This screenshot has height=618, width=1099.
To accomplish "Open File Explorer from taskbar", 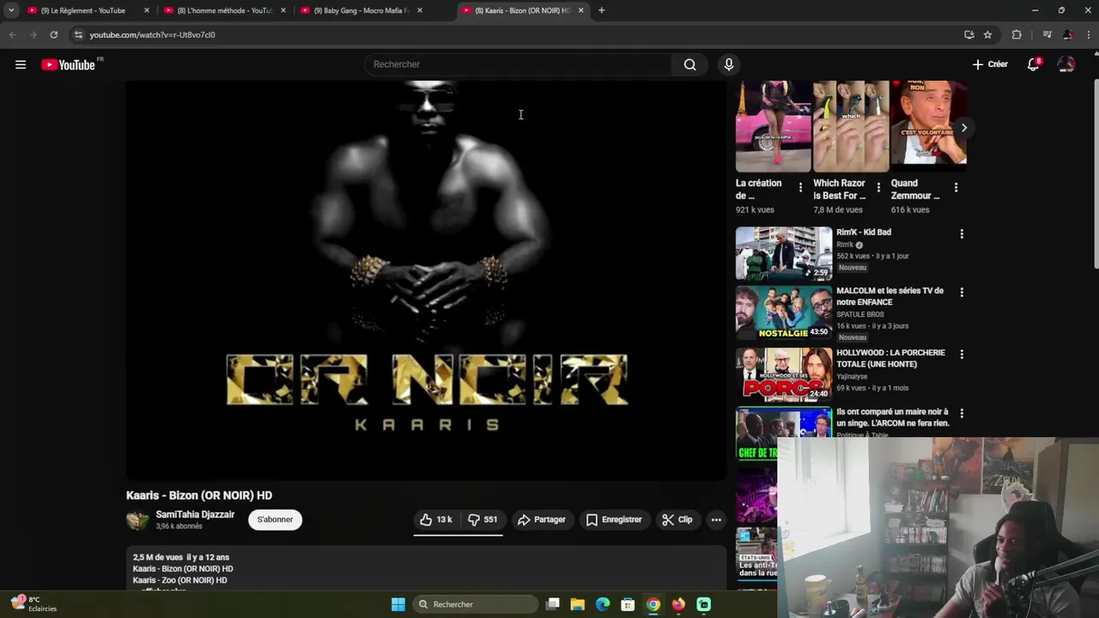I will point(578,604).
